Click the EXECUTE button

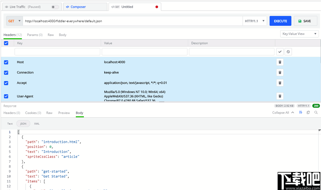pos(280,21)
